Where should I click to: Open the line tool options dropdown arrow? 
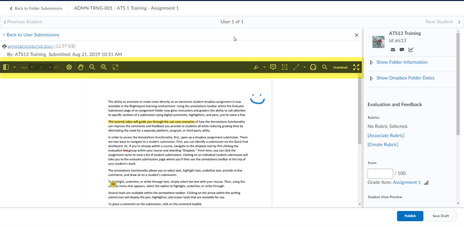click(x=304, y=67)
